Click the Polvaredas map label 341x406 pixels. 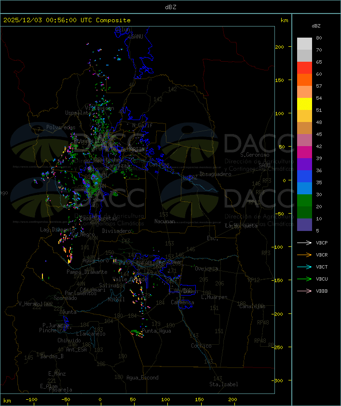point(61,127)
